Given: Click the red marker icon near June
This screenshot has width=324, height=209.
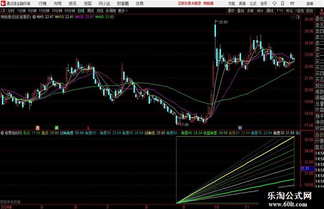Looking at the screenshot, I should pos(88,128).
